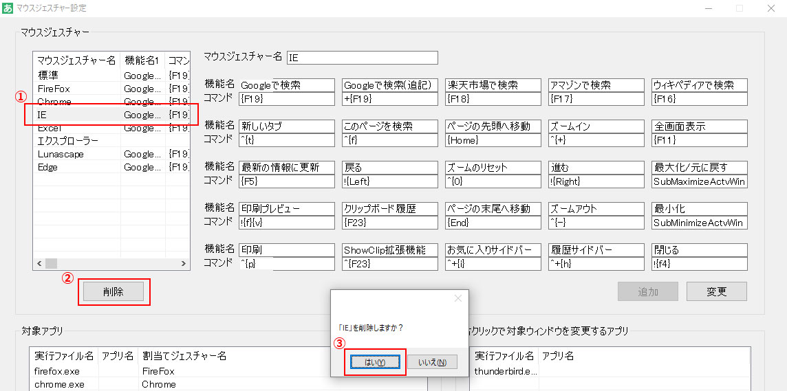Click the Googleで検索(追記) function name field
The image size is (787, 391).
(x=390, y=85)
